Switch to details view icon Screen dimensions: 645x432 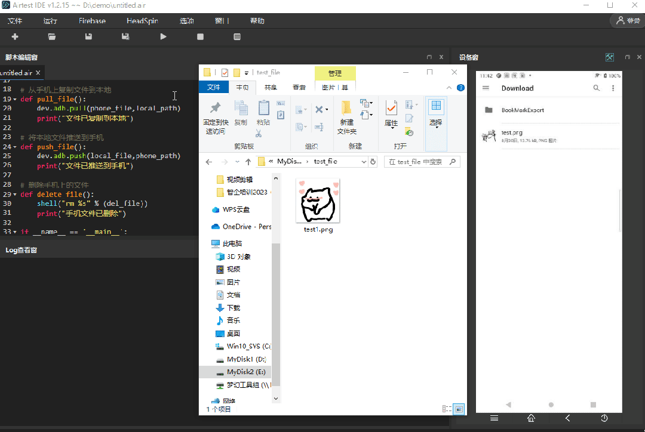coord(447,409)
